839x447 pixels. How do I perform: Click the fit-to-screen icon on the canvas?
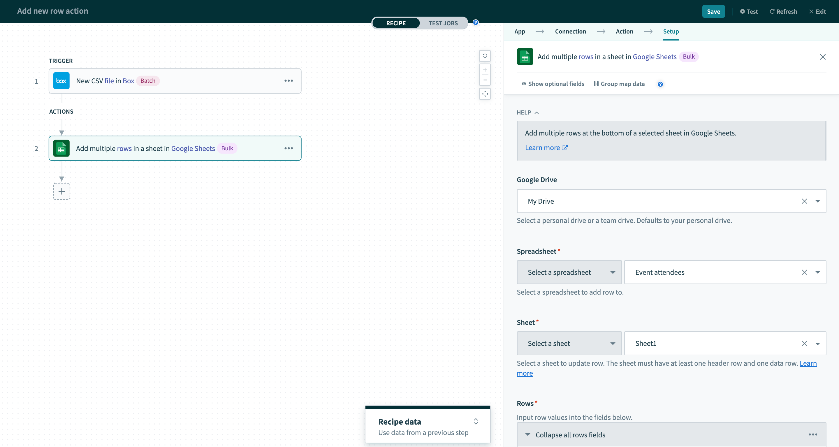pyautogui.click(x=485, y=94)
